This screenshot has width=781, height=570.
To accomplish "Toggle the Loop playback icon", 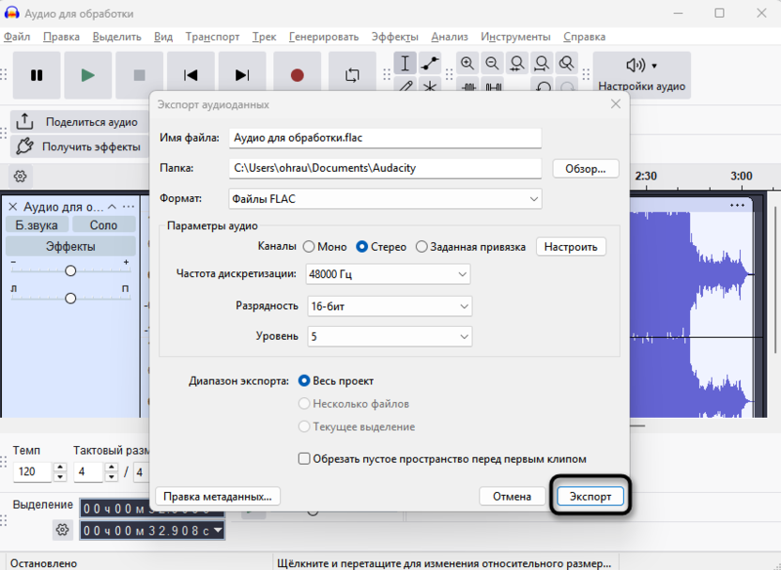I will click(x=352, y=75).
